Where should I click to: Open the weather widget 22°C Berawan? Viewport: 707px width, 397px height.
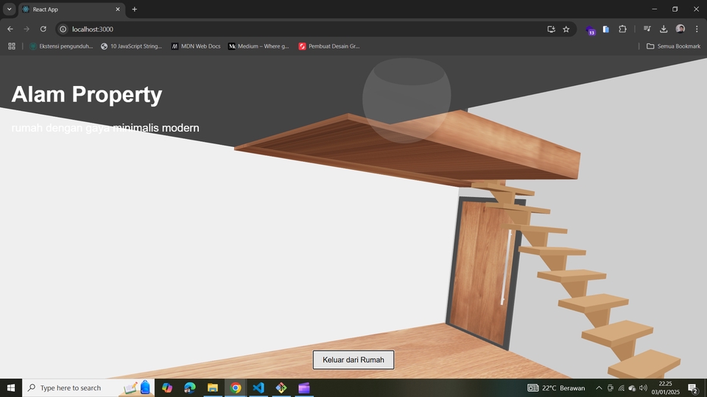point(556,388)
